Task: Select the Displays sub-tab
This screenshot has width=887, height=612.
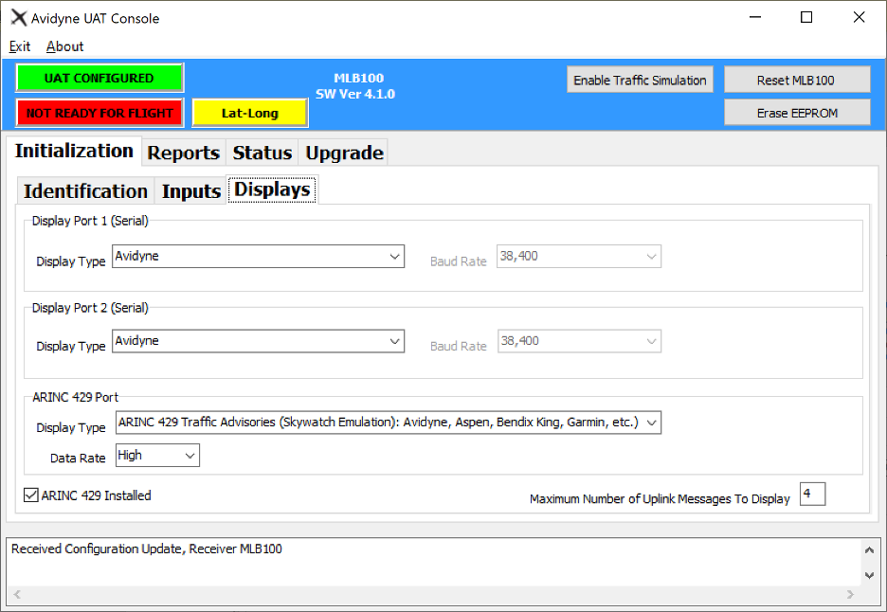Action: tap(272, 189)
